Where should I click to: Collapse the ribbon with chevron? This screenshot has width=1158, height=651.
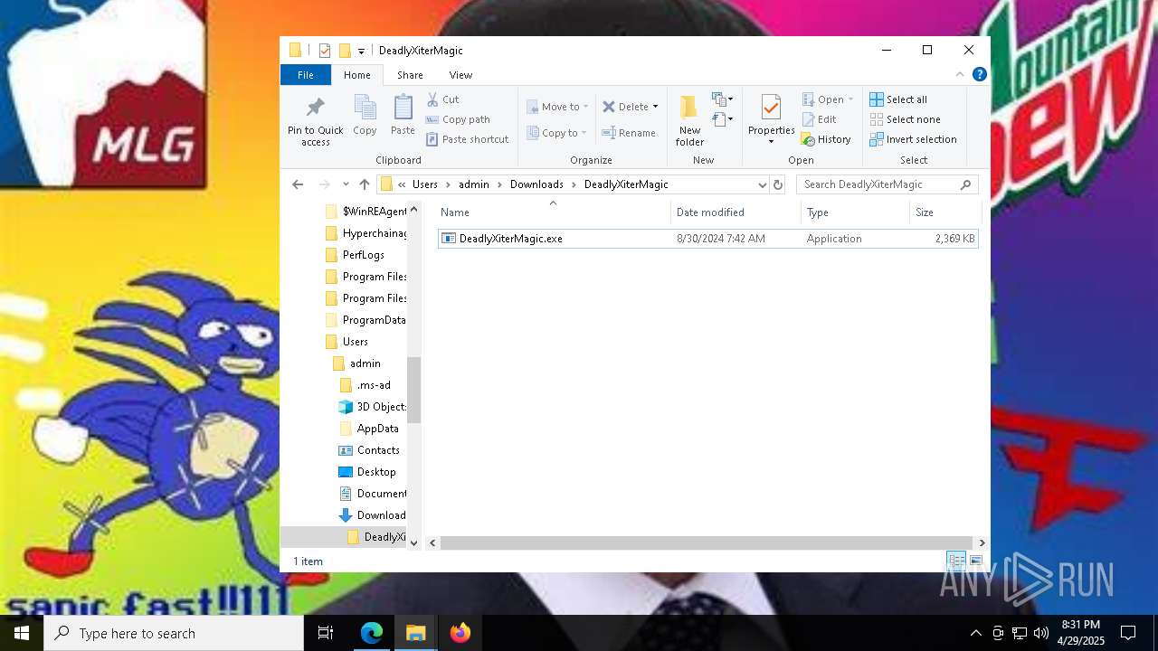click(960, 75)
